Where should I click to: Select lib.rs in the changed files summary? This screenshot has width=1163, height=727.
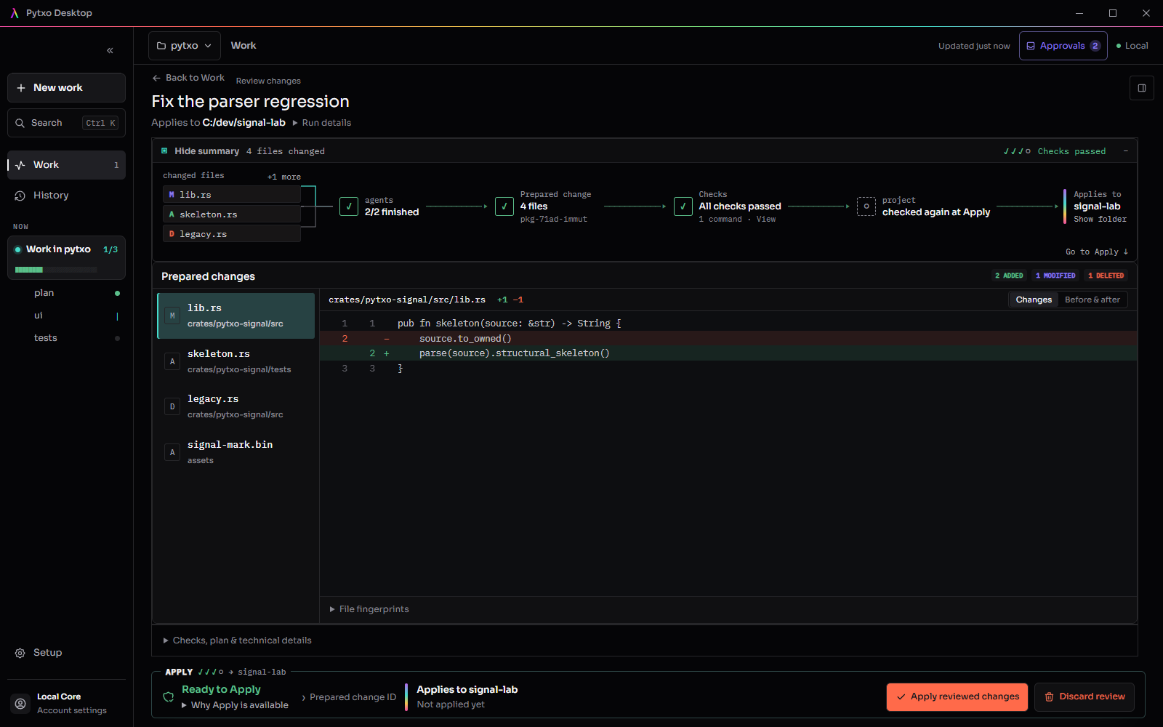(232, 195)
